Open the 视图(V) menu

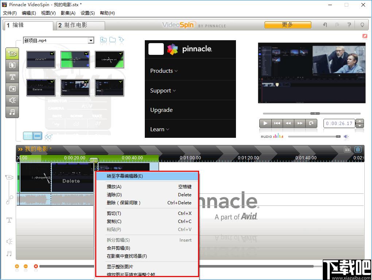pyautogui.click(x=49, y=13)
